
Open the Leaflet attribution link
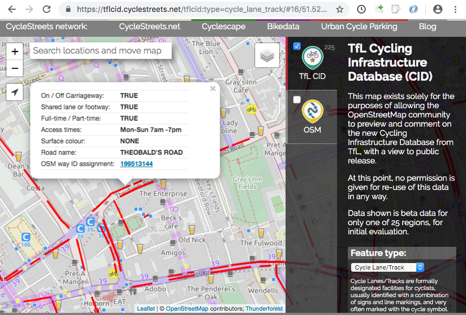pyautogui.click(x=146, y=309)
